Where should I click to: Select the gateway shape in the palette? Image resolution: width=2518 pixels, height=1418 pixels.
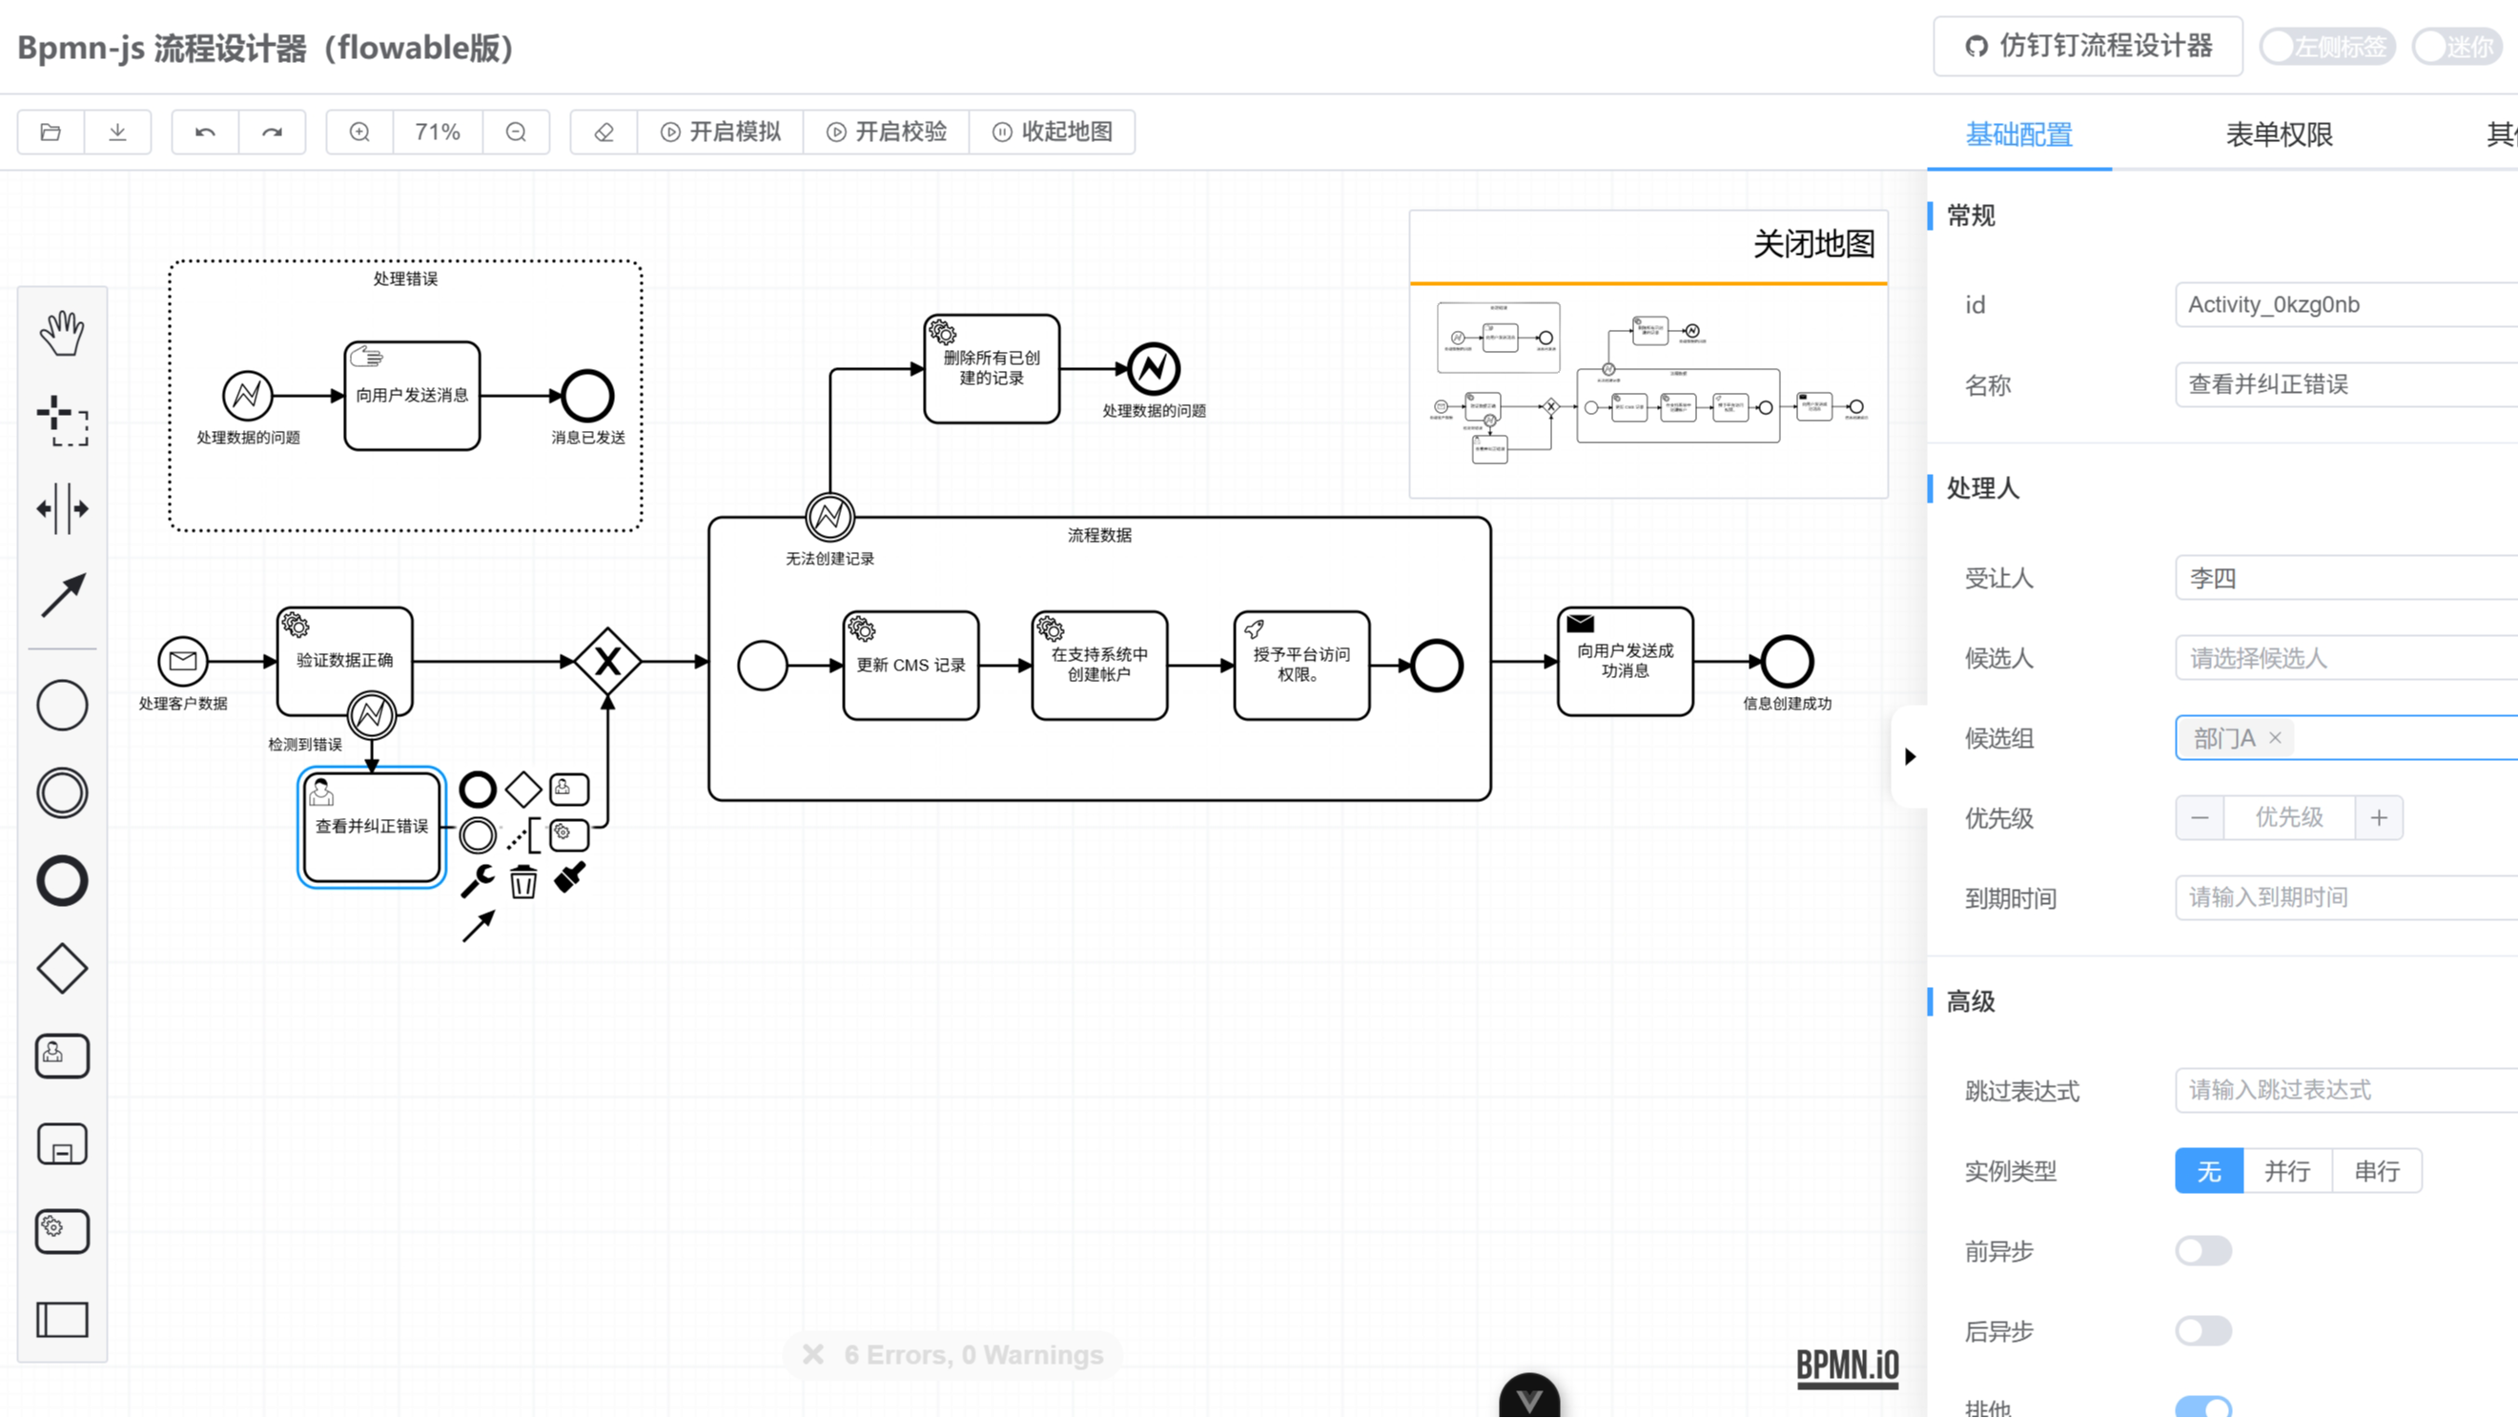pos(62,968)
